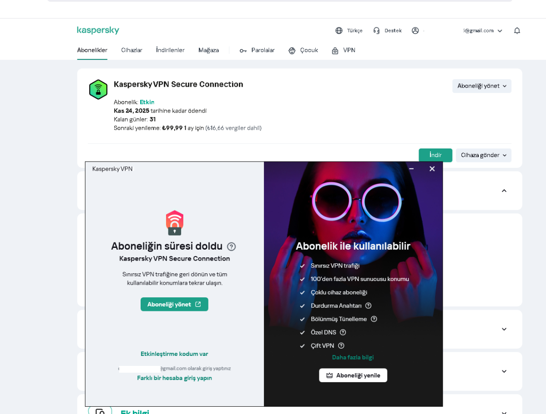This screenshot has width=546, height=414.
Task: Click Farklı bir hesaba giriş yapın link
Action: pyautogui.click(x=174, y=378)
